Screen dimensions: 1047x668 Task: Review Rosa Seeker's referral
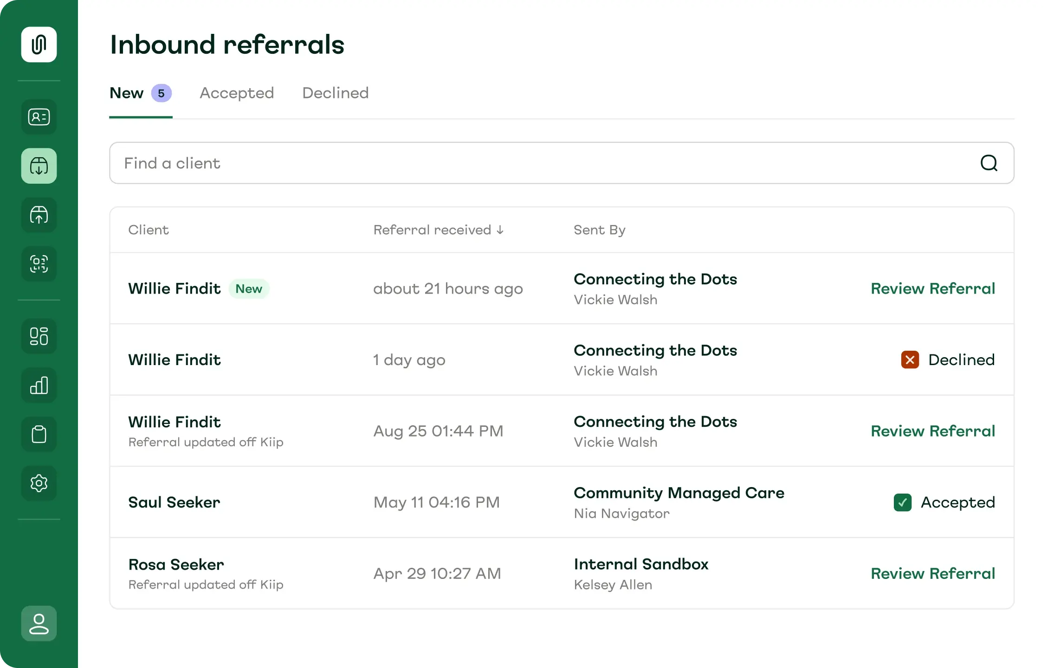[x=933, y=573]
